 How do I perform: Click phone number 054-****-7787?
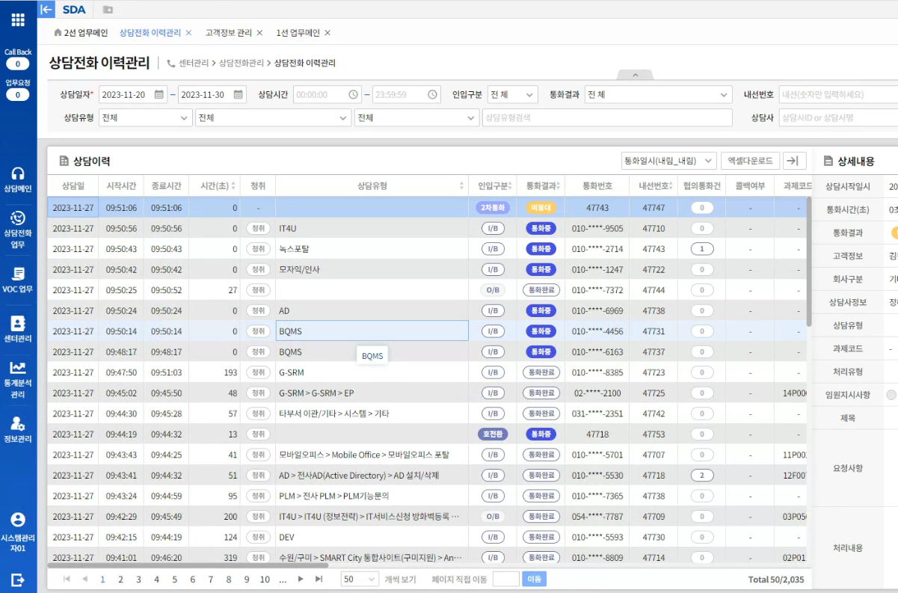pos(596,517)
